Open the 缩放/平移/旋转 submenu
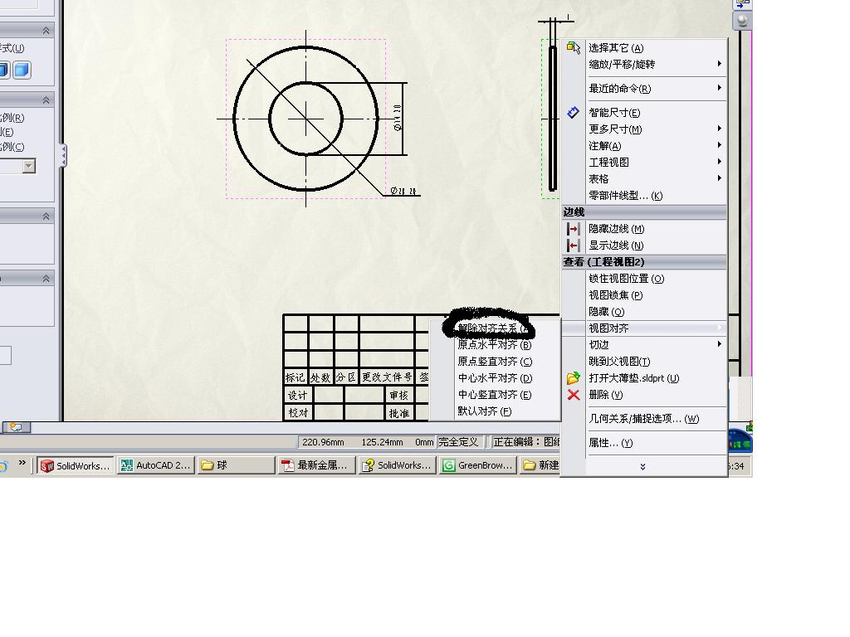Screen dimensions: 850x637 [x=644, y=65]
